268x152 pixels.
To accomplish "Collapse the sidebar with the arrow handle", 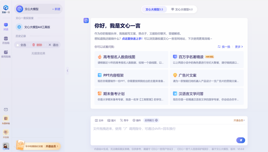I will [x=67, y=71].
